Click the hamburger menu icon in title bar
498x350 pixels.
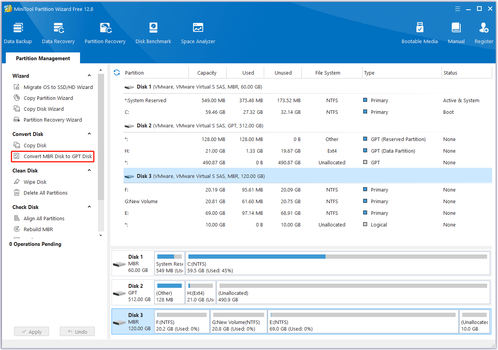pyautogui.click(x=458, y=9)
